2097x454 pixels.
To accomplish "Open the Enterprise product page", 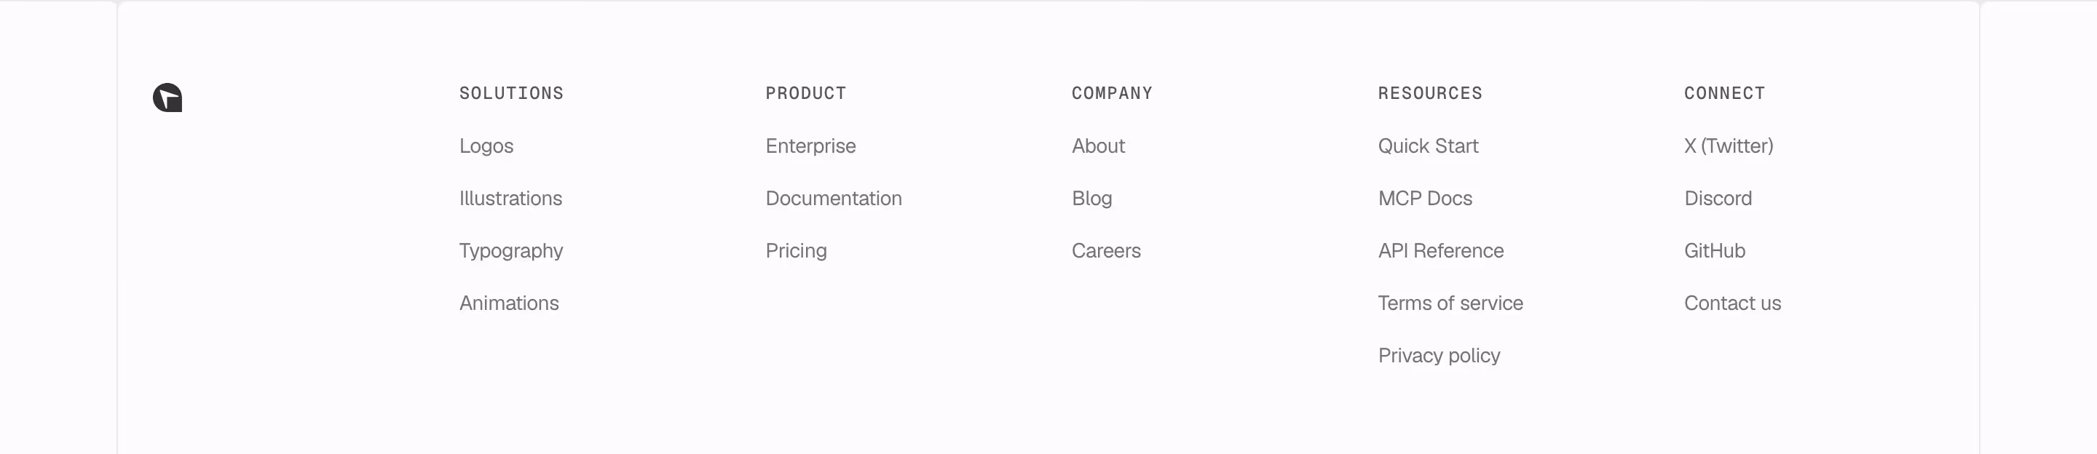I will tap(811, 146).
